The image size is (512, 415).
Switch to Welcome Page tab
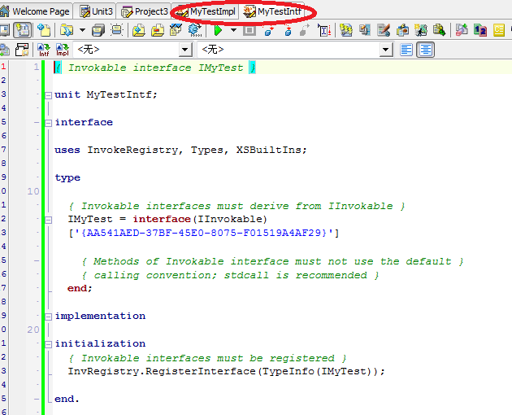click(x=35, y=11)
